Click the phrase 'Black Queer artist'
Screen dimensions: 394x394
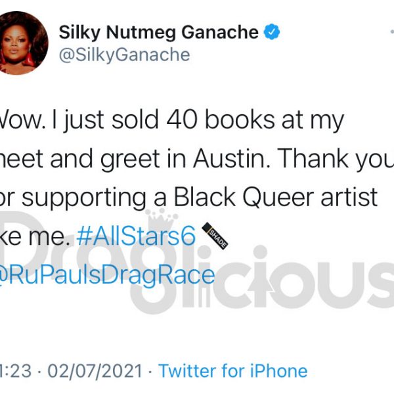pyautogui.click(x=276, y=198)
